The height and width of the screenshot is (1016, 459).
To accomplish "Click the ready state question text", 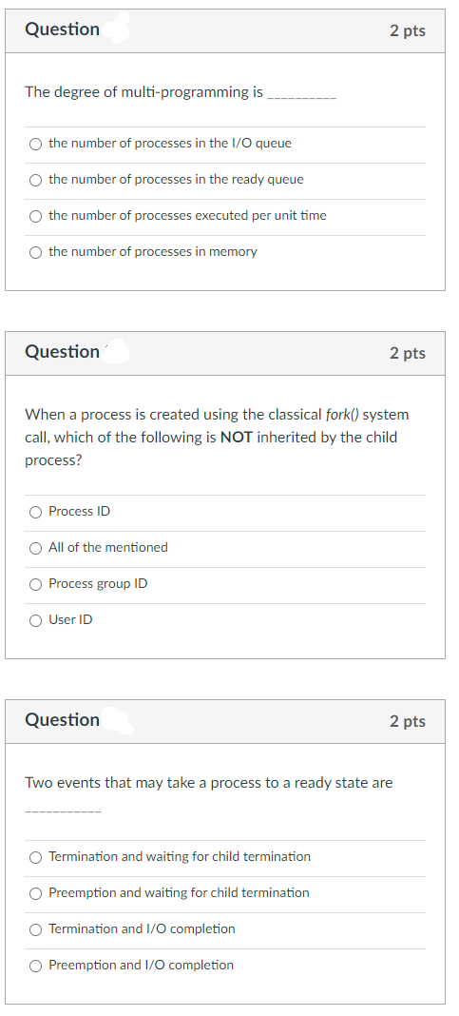I will [208, 793].
